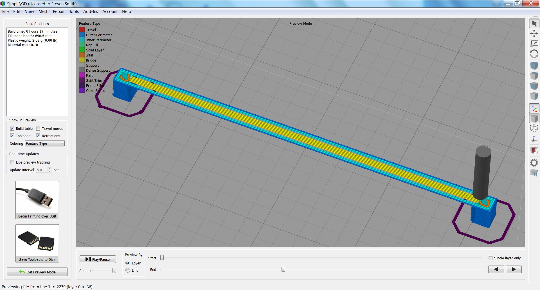Open the Coloring Feature Type dropdown
The width and height of the screenshot is (540, 290).
click(x=45, y=143)
